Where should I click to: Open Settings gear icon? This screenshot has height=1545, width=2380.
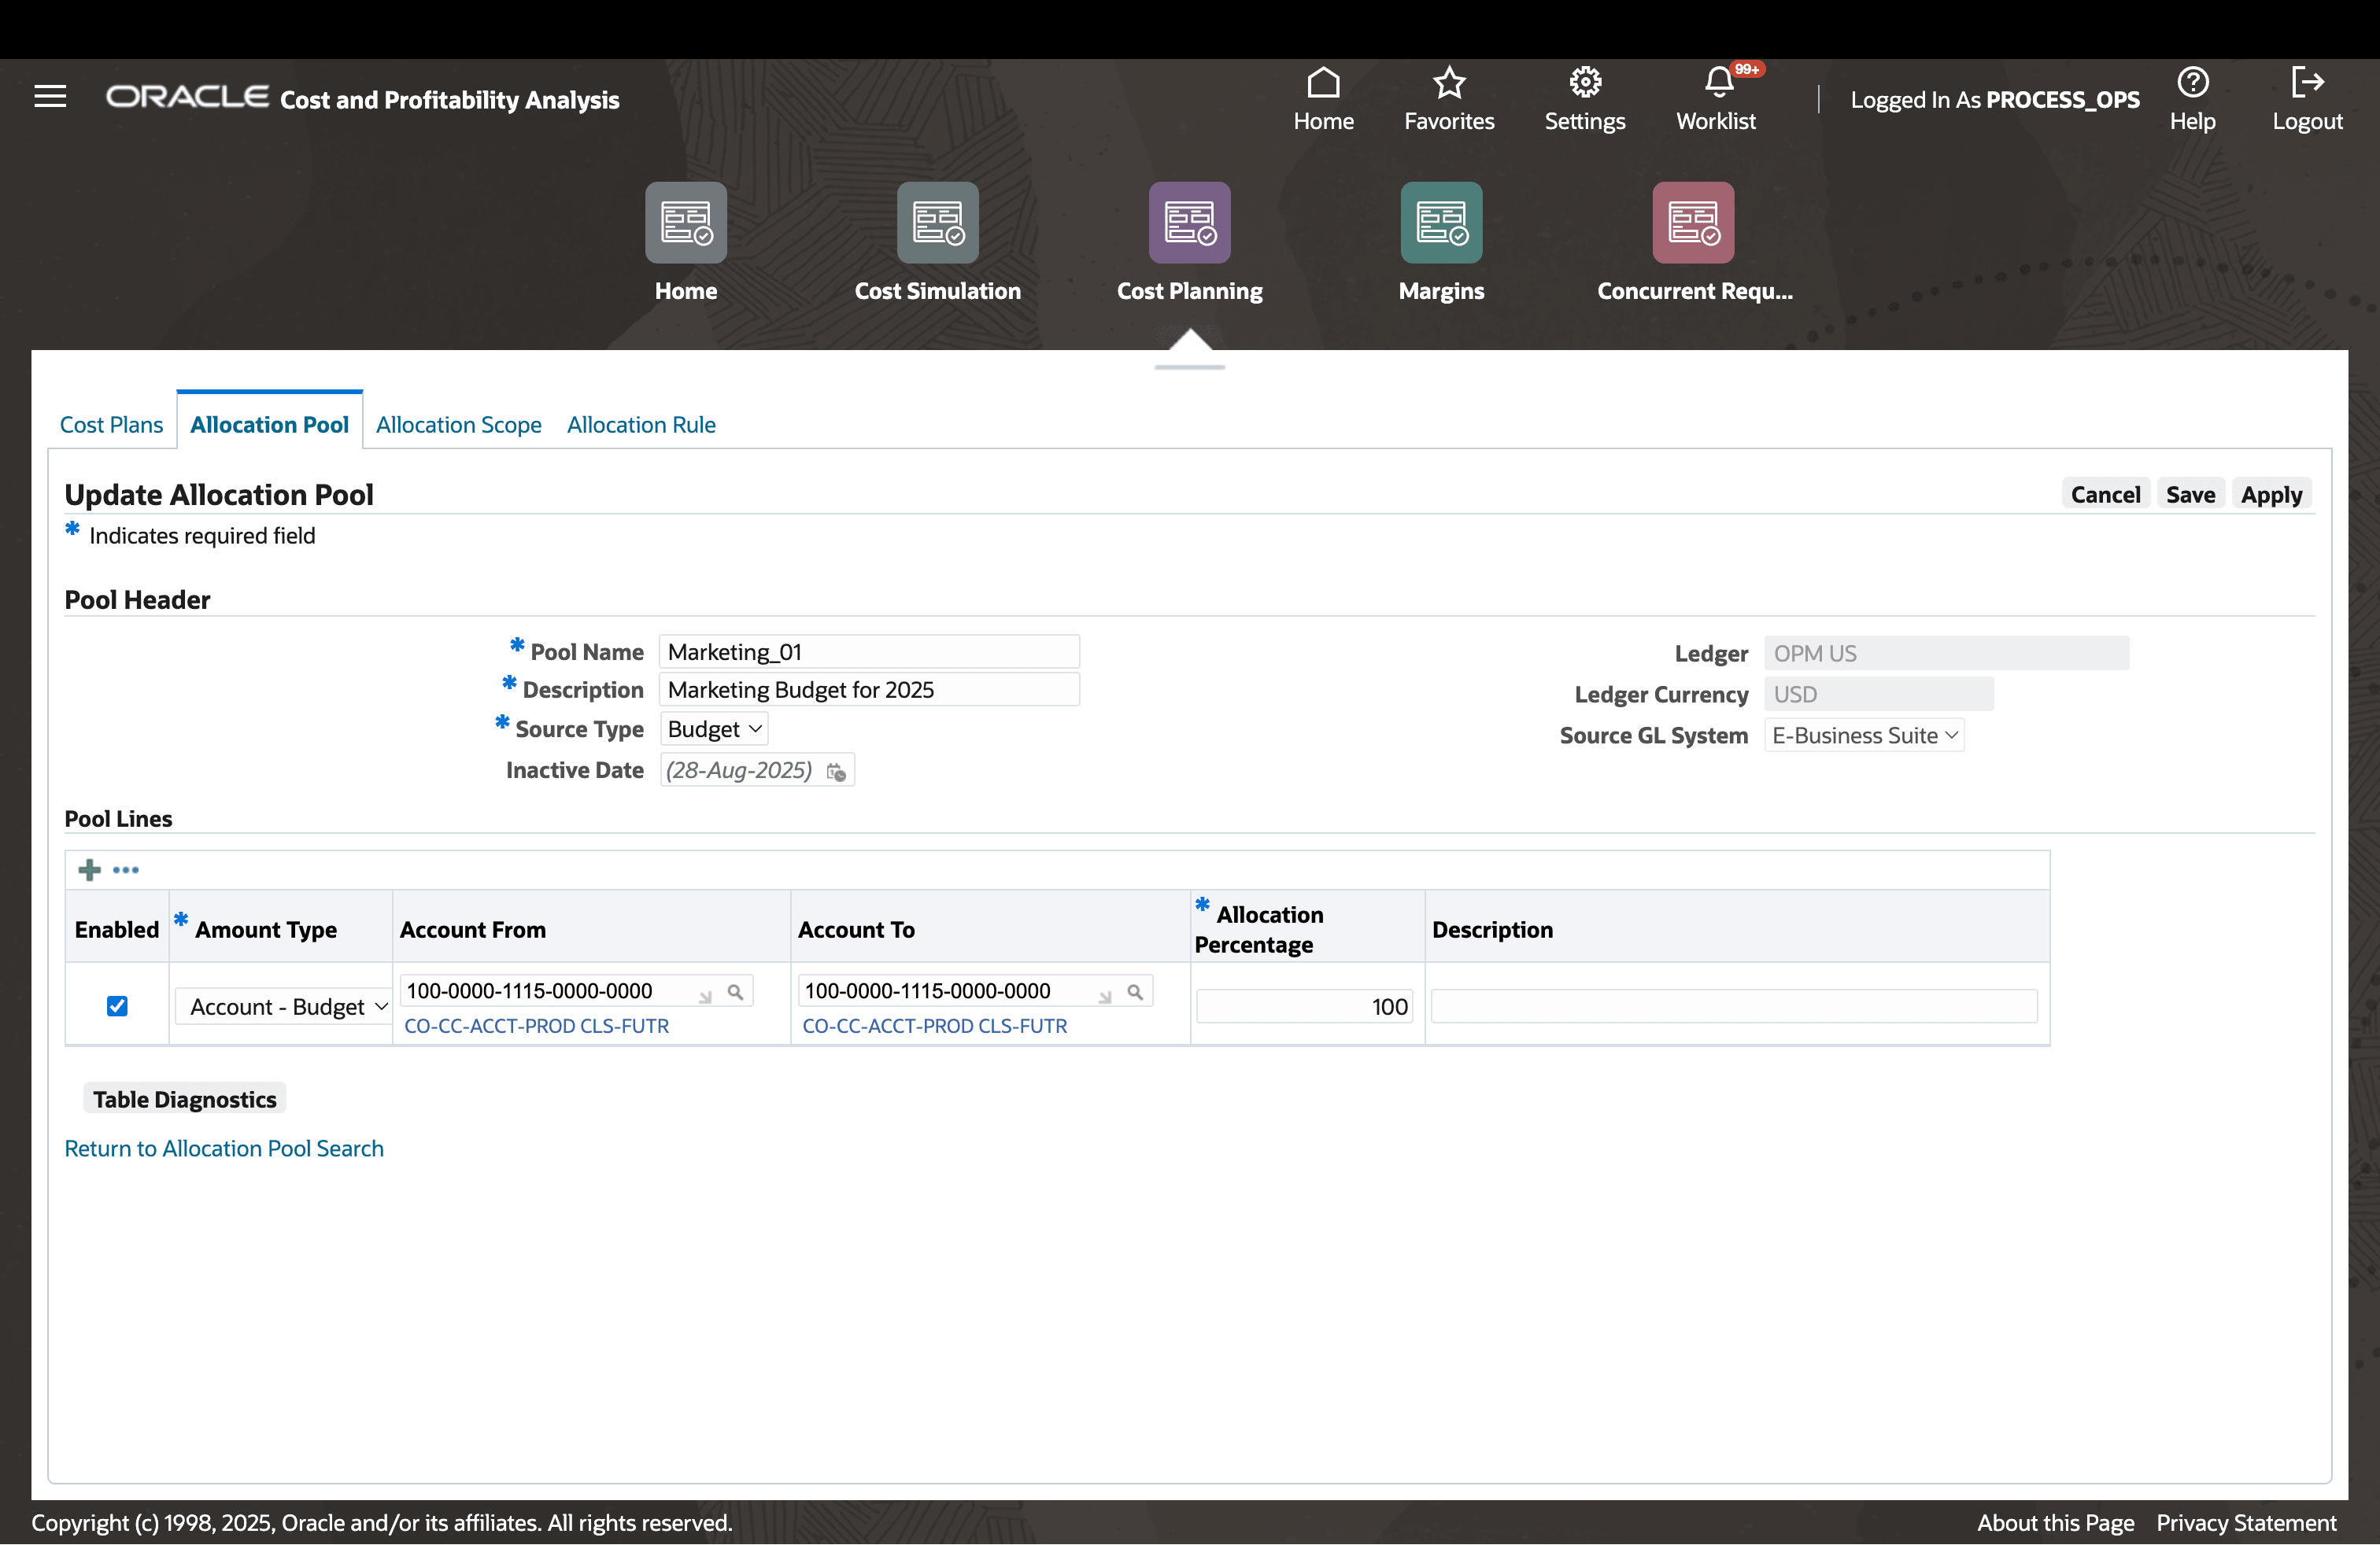pos(1584,83)
